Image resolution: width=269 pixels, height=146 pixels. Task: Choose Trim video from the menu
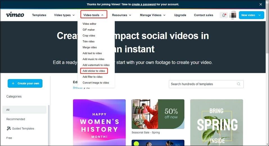tap(89, 41)
